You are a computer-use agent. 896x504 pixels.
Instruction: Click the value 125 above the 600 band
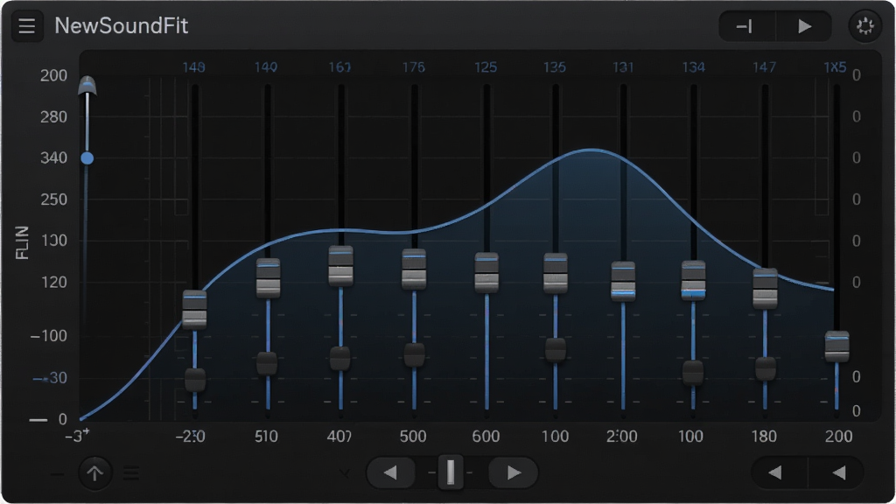point(486,67)
